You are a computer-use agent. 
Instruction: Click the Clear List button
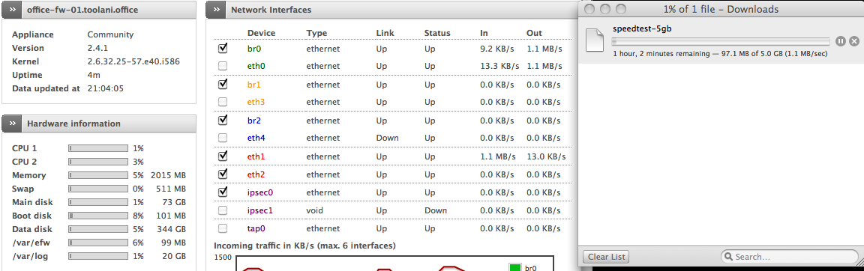(605, 257)
